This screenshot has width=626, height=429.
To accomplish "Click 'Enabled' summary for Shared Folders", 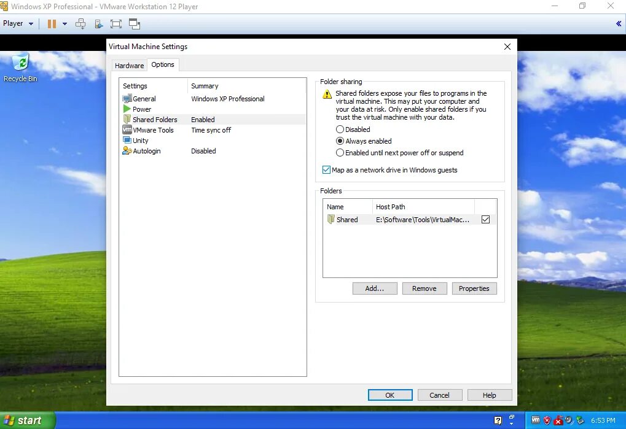I will tap(203, 120).
